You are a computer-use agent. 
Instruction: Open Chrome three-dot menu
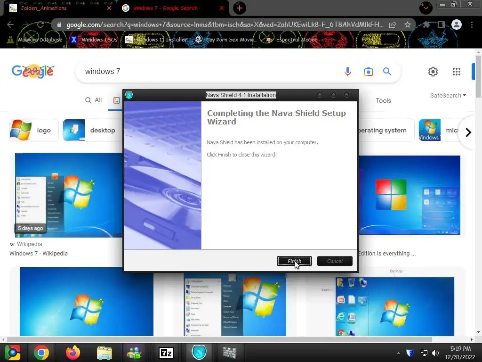(x=472, y=25)
